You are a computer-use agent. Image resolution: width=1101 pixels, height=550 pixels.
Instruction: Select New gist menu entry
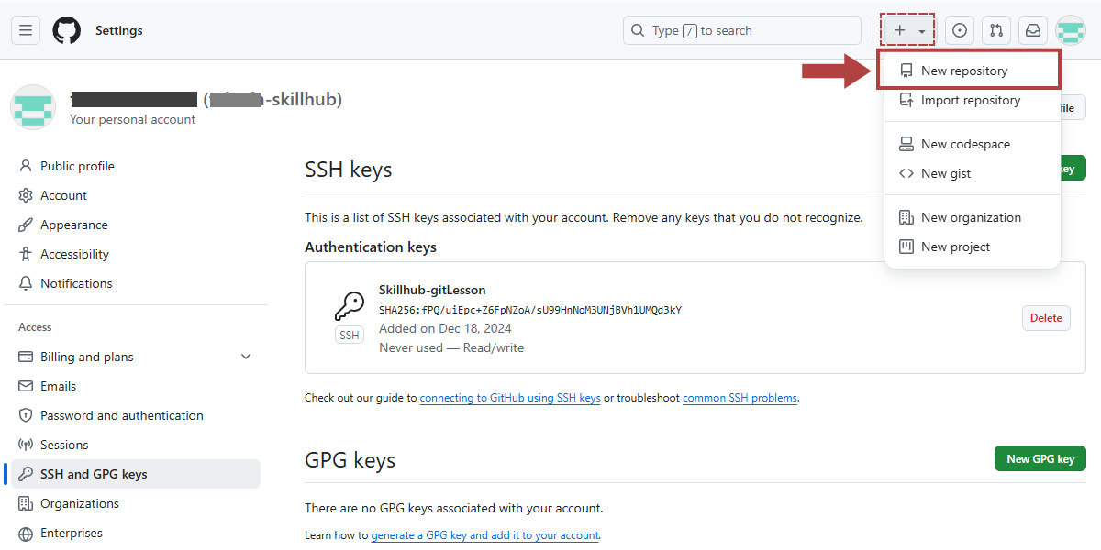972,173
